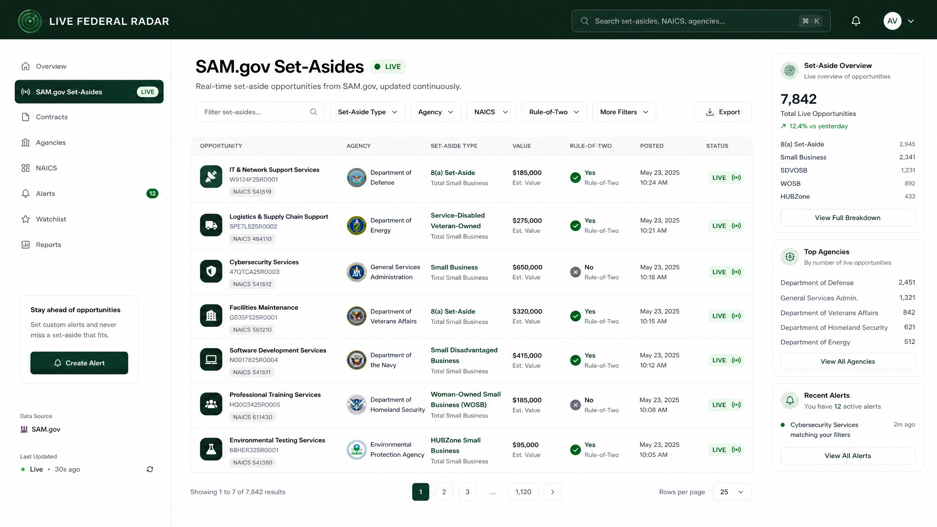Viewport: 937px width, 527px height.
Task: Click the Set-Aside Overview radar icon
Action: 790,70
